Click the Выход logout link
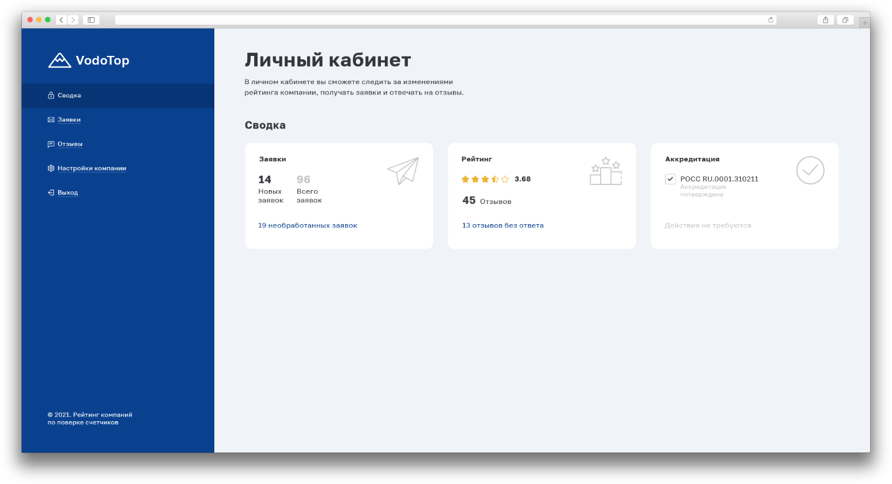This screenshot has width=892, height=484. (67, 192)
